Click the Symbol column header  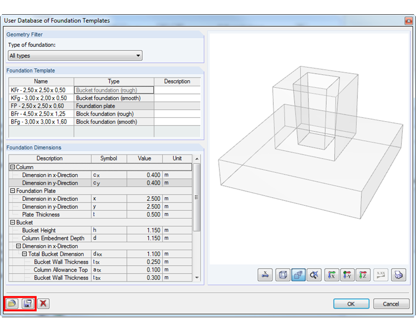point(109,158)
